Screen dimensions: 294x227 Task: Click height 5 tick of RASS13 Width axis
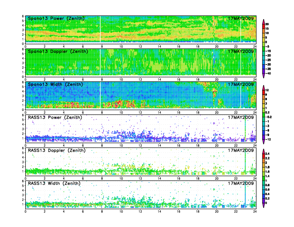(23, 186)
